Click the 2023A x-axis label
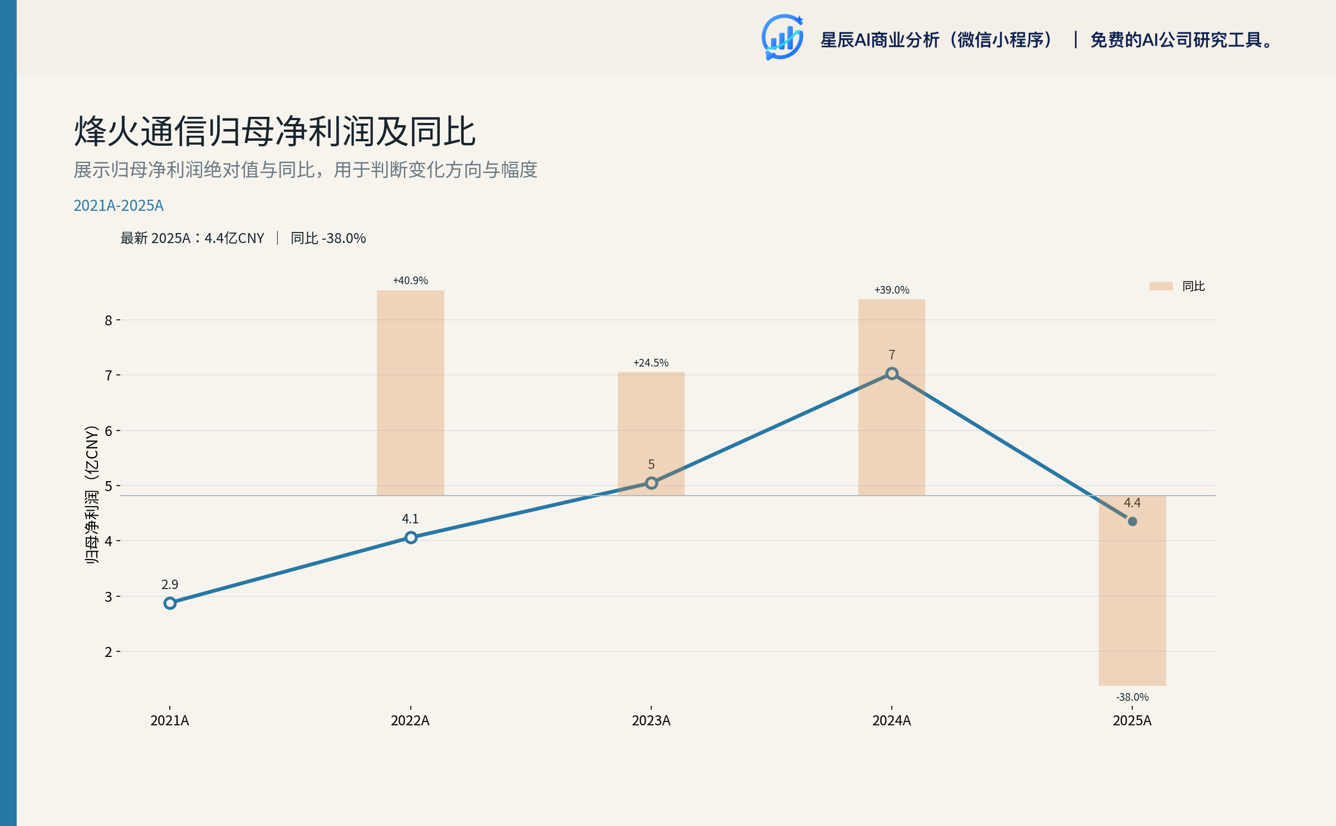Screen dimensions: 1336x826 coord(651,721)
